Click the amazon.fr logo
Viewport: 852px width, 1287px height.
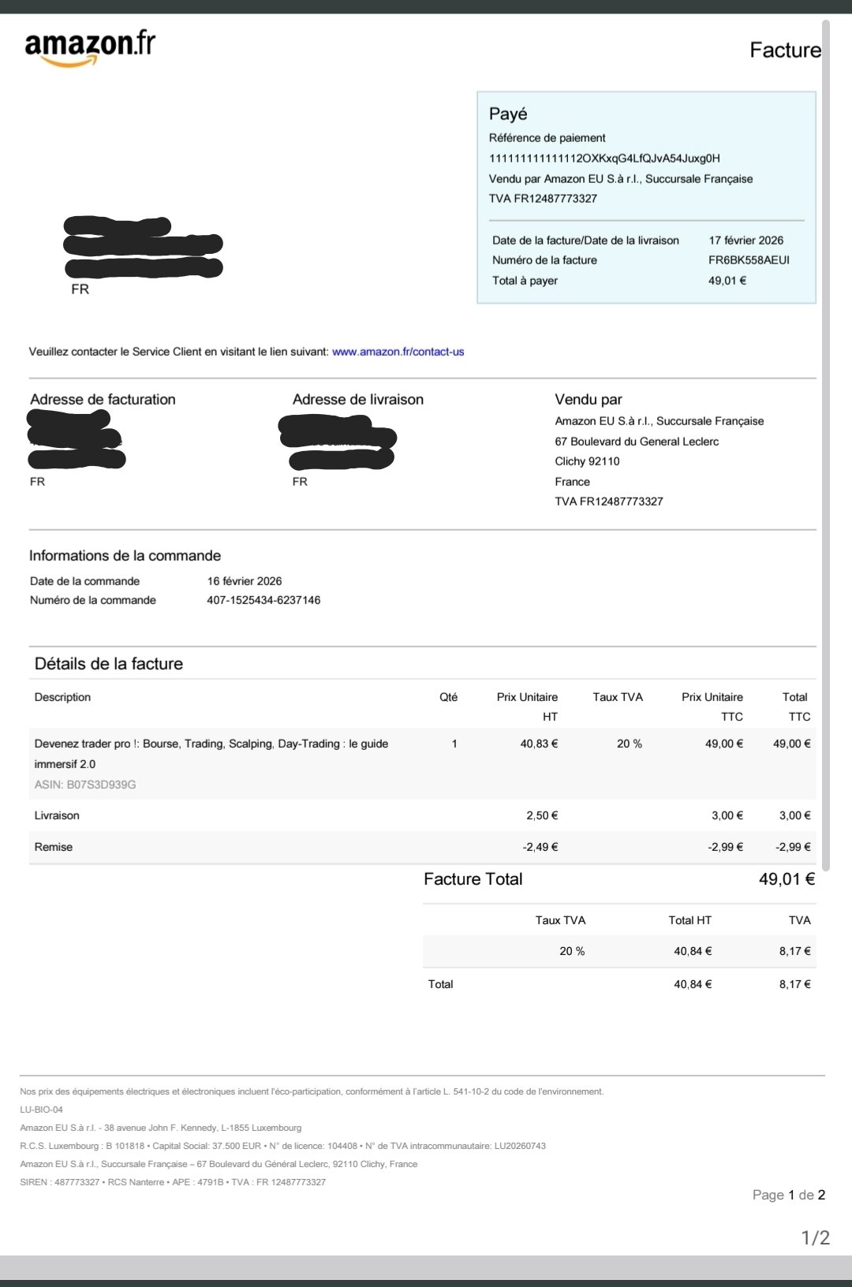point(90,48)
